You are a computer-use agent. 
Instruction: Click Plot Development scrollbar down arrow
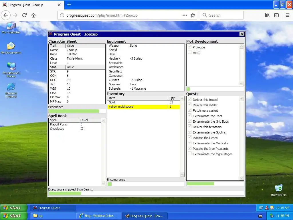[x=241, y=84]
